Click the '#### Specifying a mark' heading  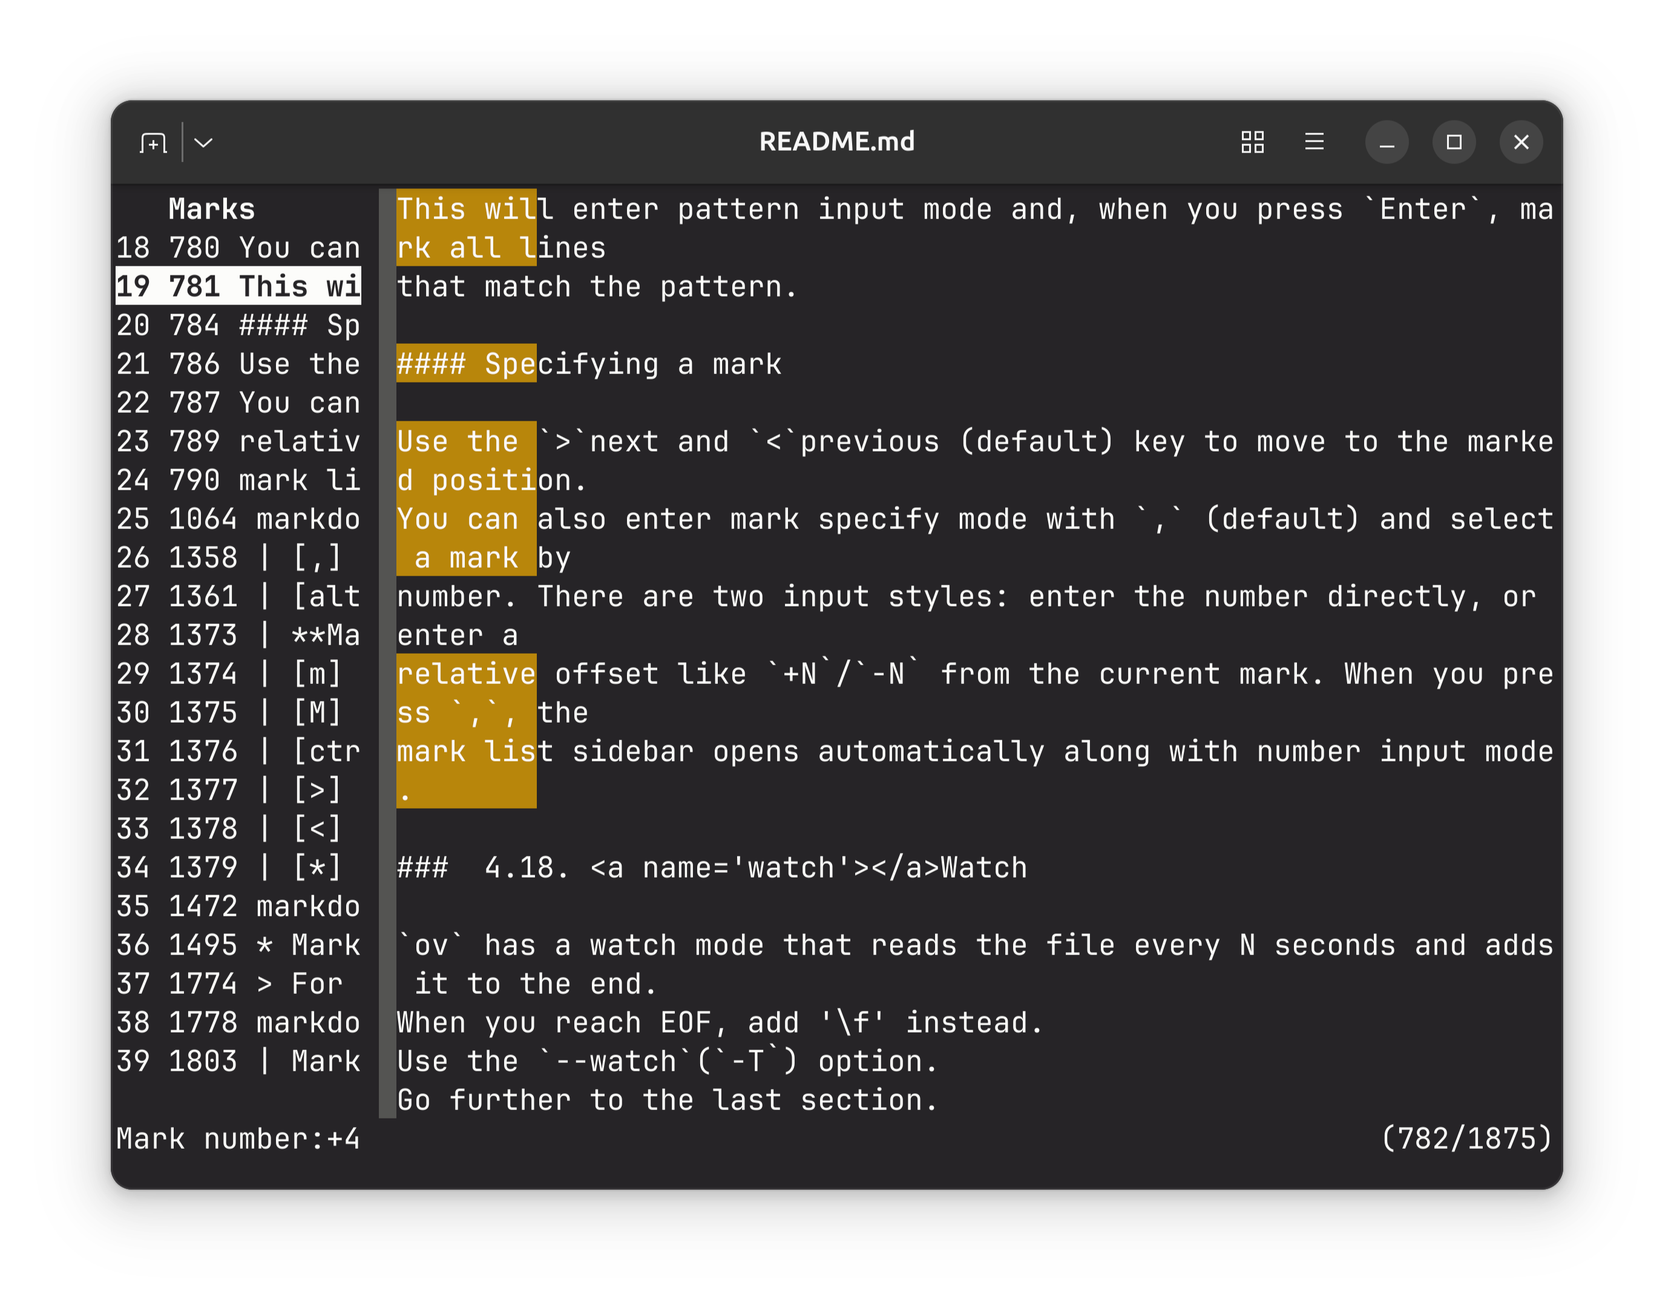click(589, 364)
